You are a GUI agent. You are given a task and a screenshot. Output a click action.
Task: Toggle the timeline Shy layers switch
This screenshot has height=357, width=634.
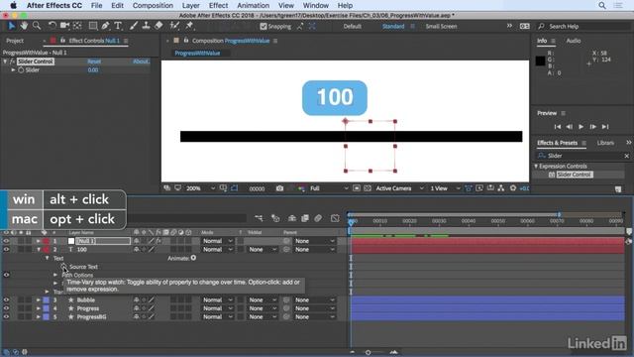pyautogui.click(x=292, y=218)
